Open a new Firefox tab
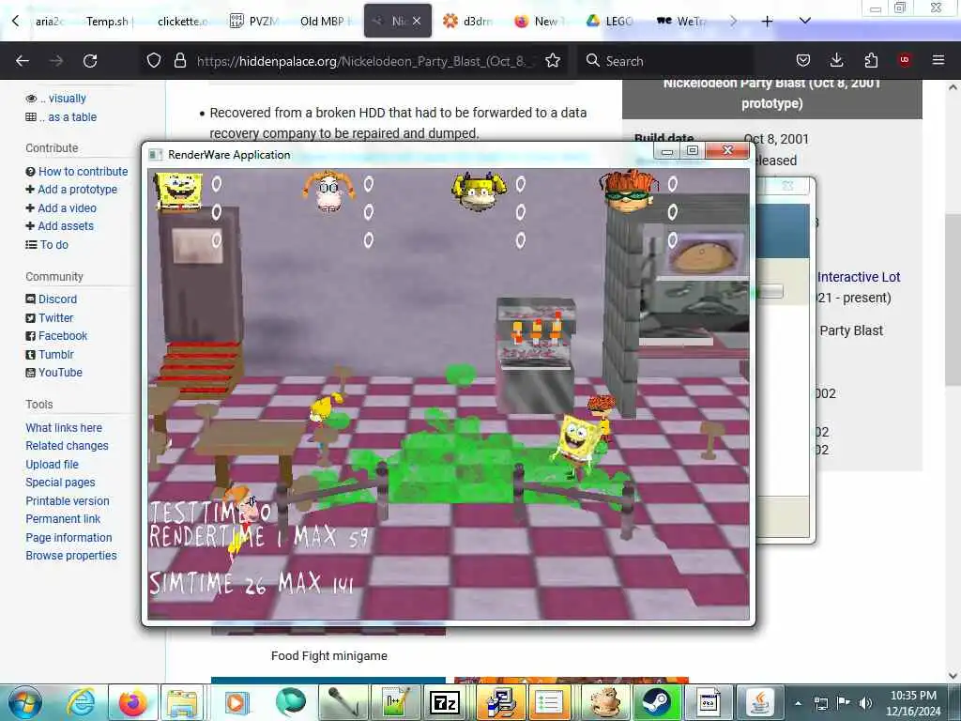Image resolution: width=961 pixels, height=721 pixels. pyautogui.click(x=767, y=22)
